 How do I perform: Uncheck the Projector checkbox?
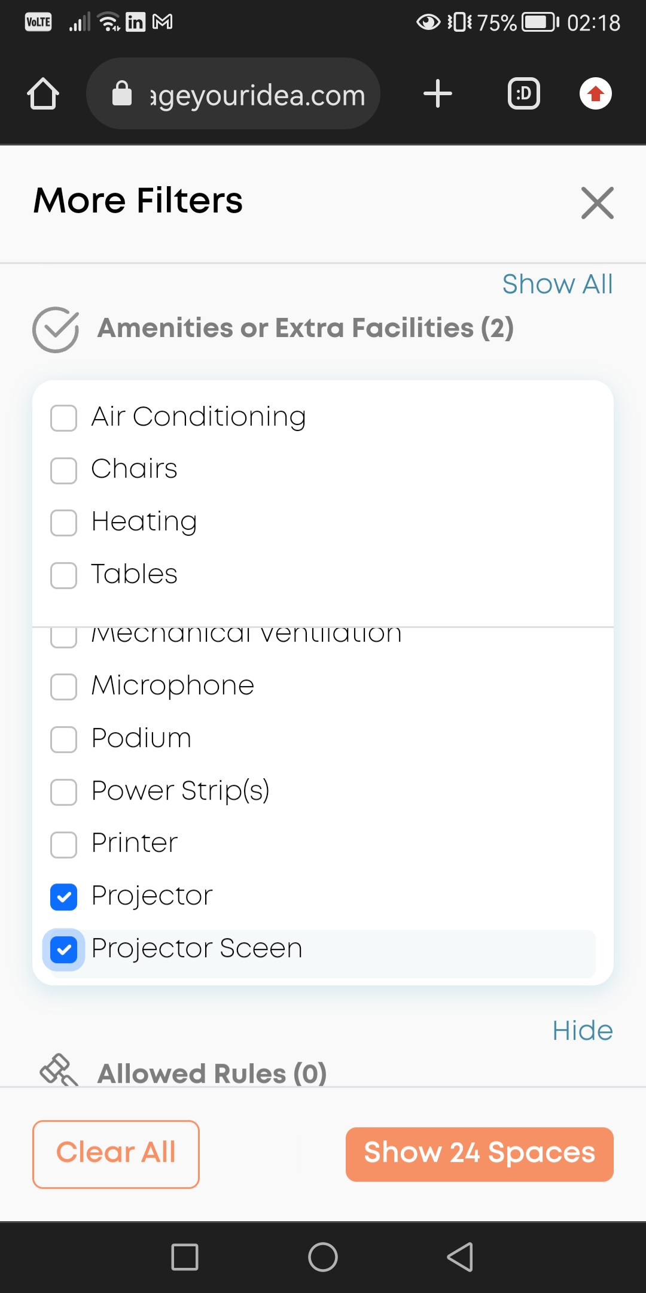(x=64, y=897)
